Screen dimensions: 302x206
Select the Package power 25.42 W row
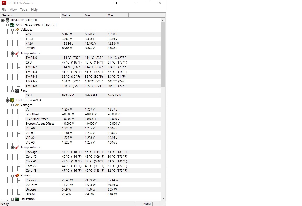(x=93, y=180)
